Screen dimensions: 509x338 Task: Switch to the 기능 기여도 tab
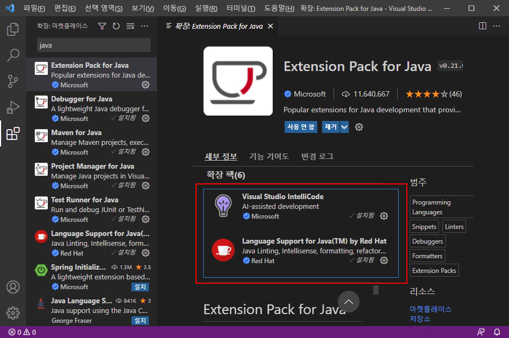(x=269, y=157)
